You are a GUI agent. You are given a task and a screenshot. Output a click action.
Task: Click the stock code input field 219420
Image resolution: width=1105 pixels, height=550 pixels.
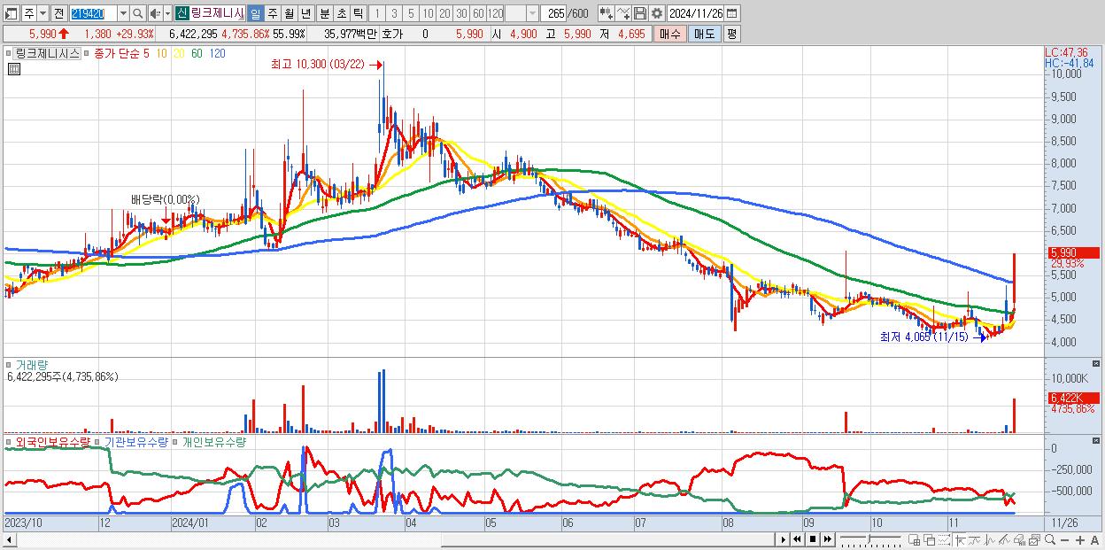coord(92,13)
